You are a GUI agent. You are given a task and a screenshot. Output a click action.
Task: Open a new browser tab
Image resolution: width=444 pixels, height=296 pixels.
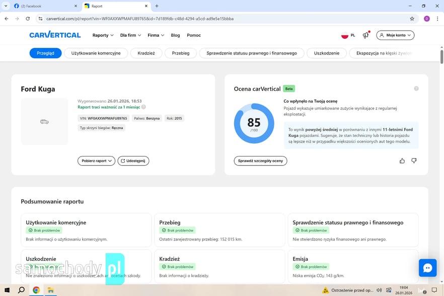(x=157, y=6)
